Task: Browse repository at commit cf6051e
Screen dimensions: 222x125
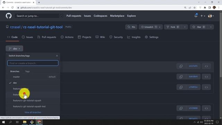Action: coord(206,87)
